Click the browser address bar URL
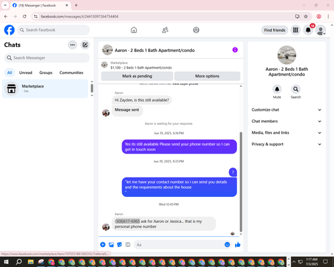334x267 pixels. point(79,17)
